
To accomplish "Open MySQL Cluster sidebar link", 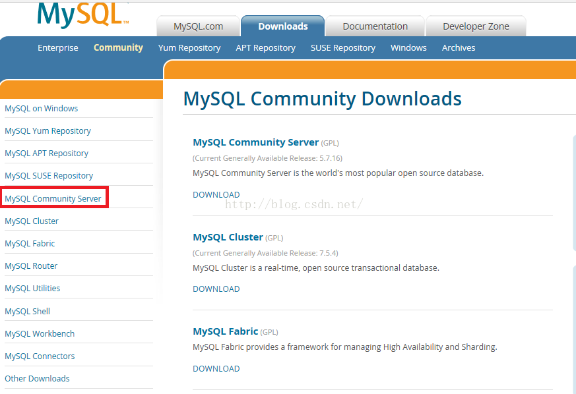I will [x=32, y=221].
